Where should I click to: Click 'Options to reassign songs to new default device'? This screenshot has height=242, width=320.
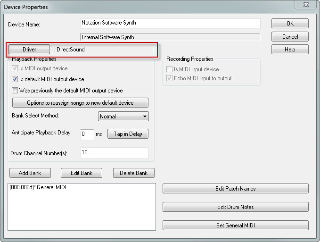pos(80,103)
